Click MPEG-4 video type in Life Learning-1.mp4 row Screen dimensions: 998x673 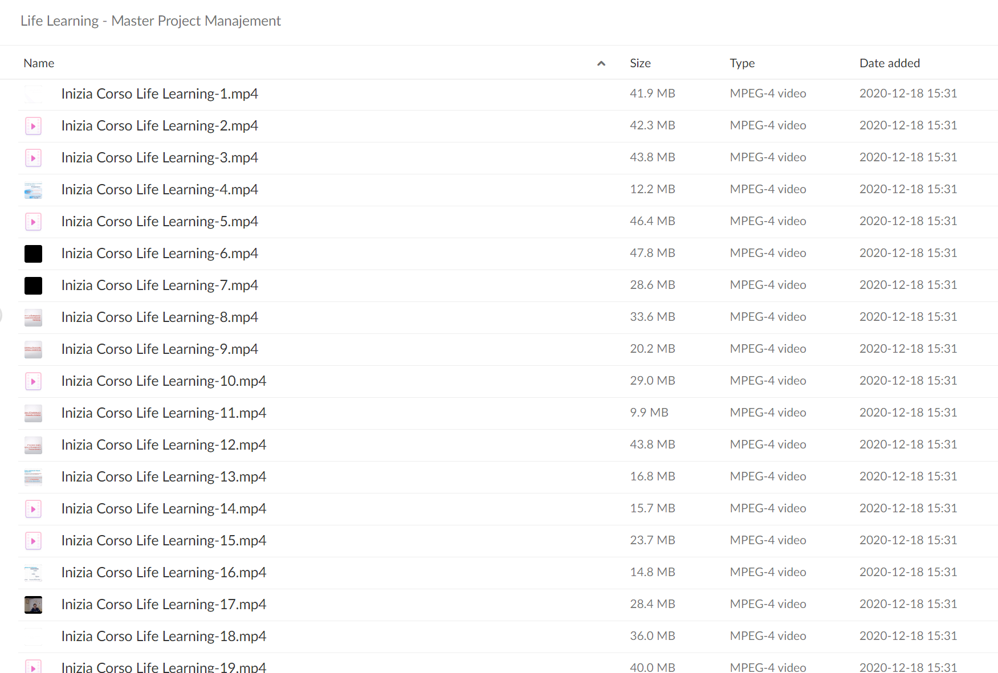pos(768,93)
